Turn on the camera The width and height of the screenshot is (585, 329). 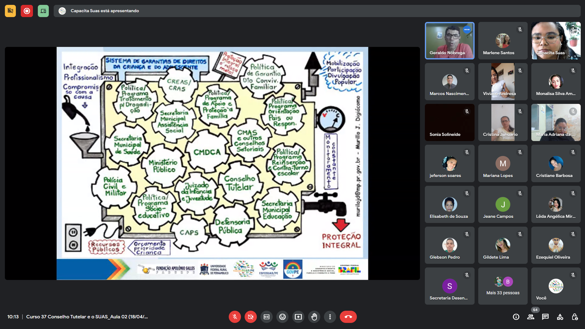250,317
